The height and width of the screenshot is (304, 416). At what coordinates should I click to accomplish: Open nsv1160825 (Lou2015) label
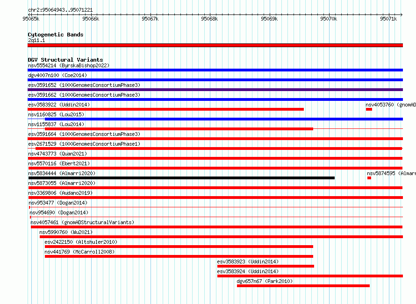(56, 114)
